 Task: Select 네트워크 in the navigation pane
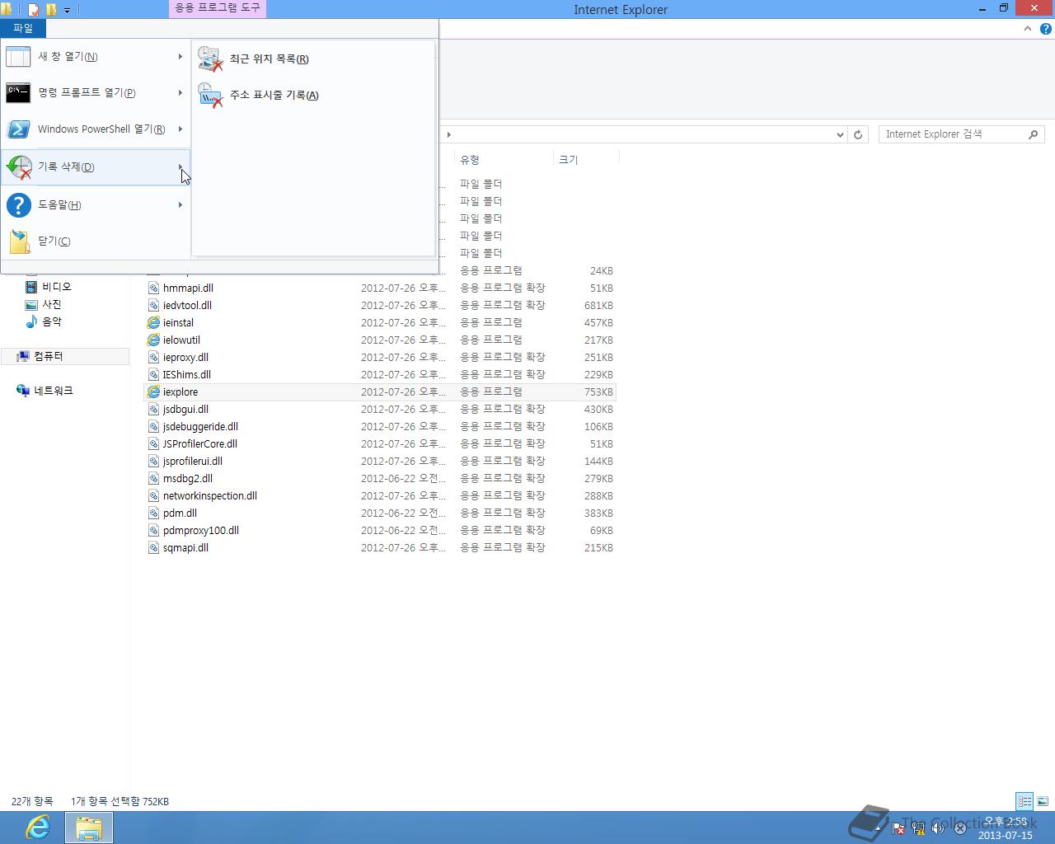54,391
